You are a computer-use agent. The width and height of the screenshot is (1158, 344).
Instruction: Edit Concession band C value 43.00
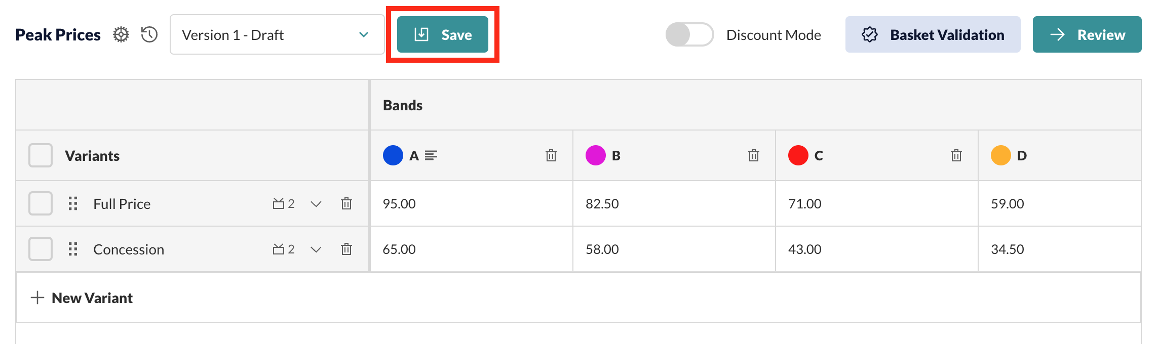(877, 249)
